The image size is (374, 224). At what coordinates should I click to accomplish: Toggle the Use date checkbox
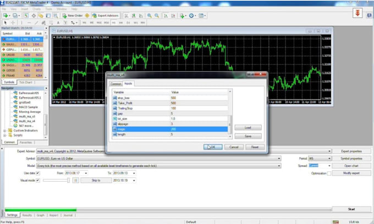coord(38,173)
